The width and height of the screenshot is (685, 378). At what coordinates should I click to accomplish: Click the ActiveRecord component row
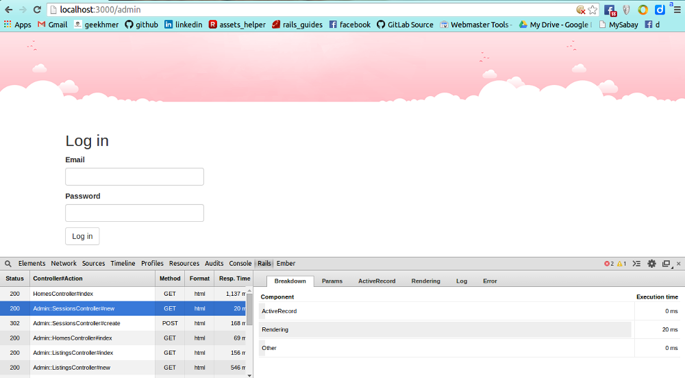469,311
